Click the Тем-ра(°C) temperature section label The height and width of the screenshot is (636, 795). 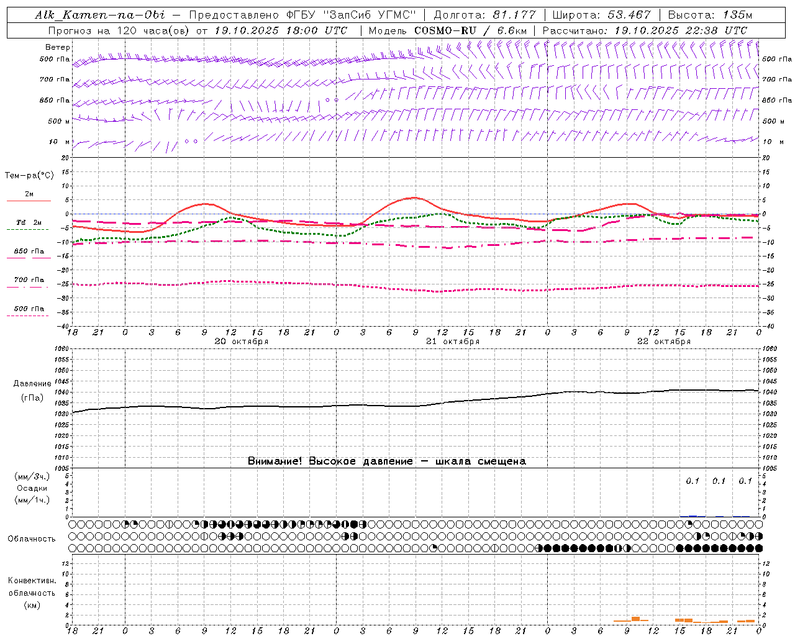tap(29, 176)
